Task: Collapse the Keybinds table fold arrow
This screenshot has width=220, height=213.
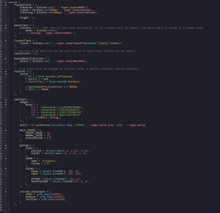Action: 6,71
